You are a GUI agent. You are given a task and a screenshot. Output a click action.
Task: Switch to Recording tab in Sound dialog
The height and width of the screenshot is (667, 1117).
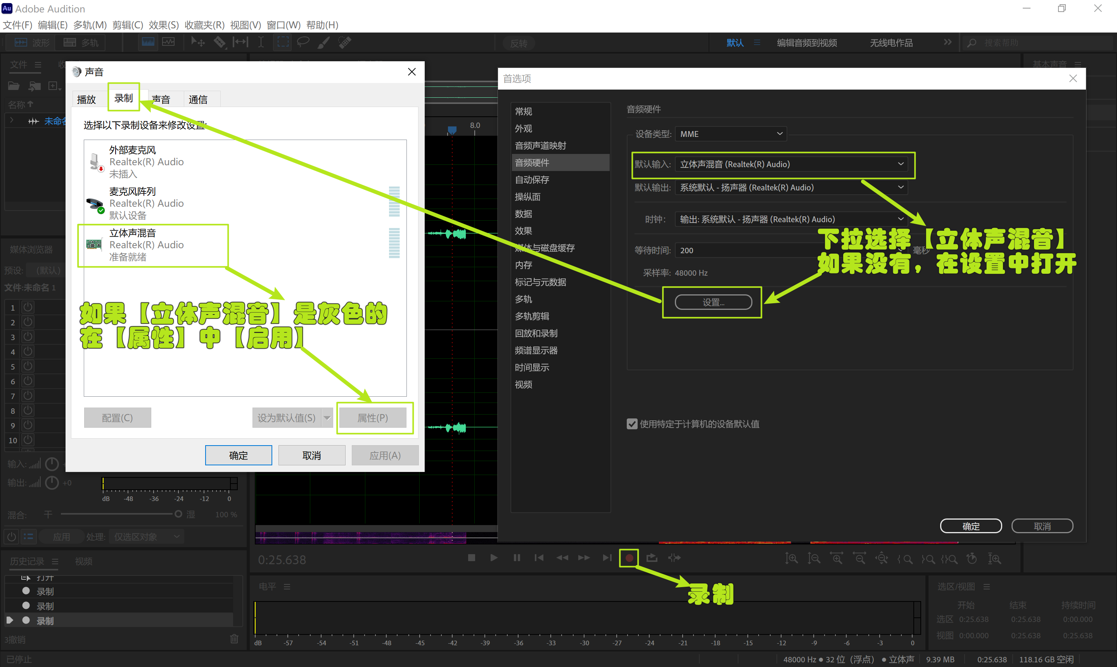[x=124, y=98]
